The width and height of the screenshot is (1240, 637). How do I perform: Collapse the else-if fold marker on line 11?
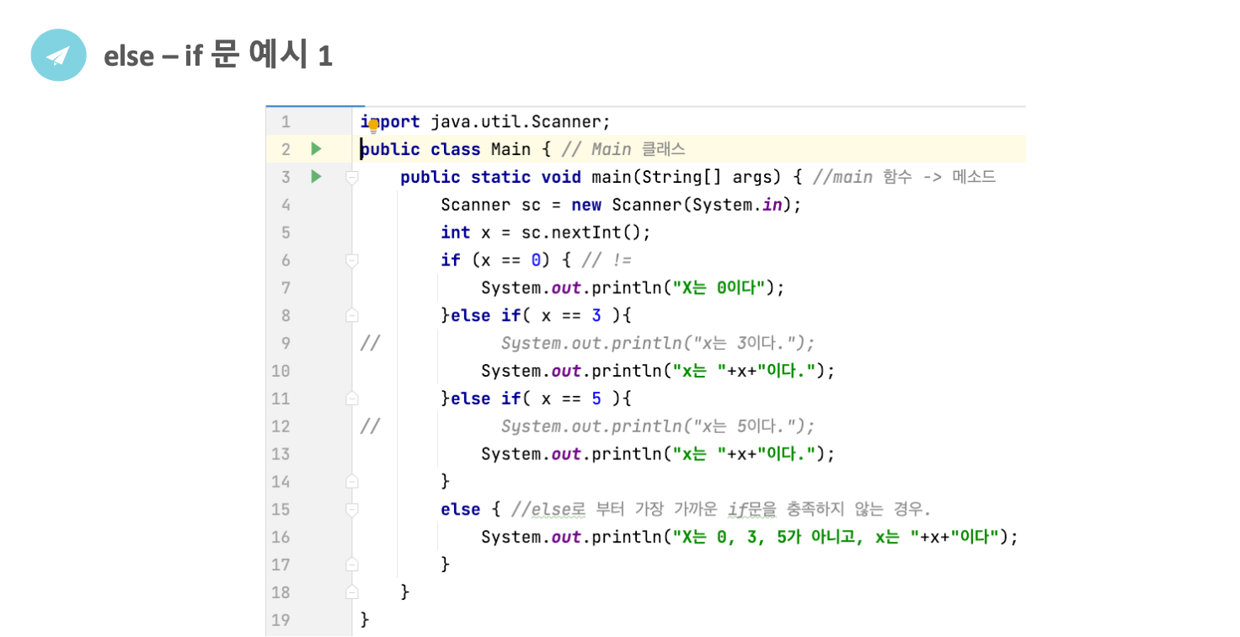pyautogui.click(x=352, y=399)
